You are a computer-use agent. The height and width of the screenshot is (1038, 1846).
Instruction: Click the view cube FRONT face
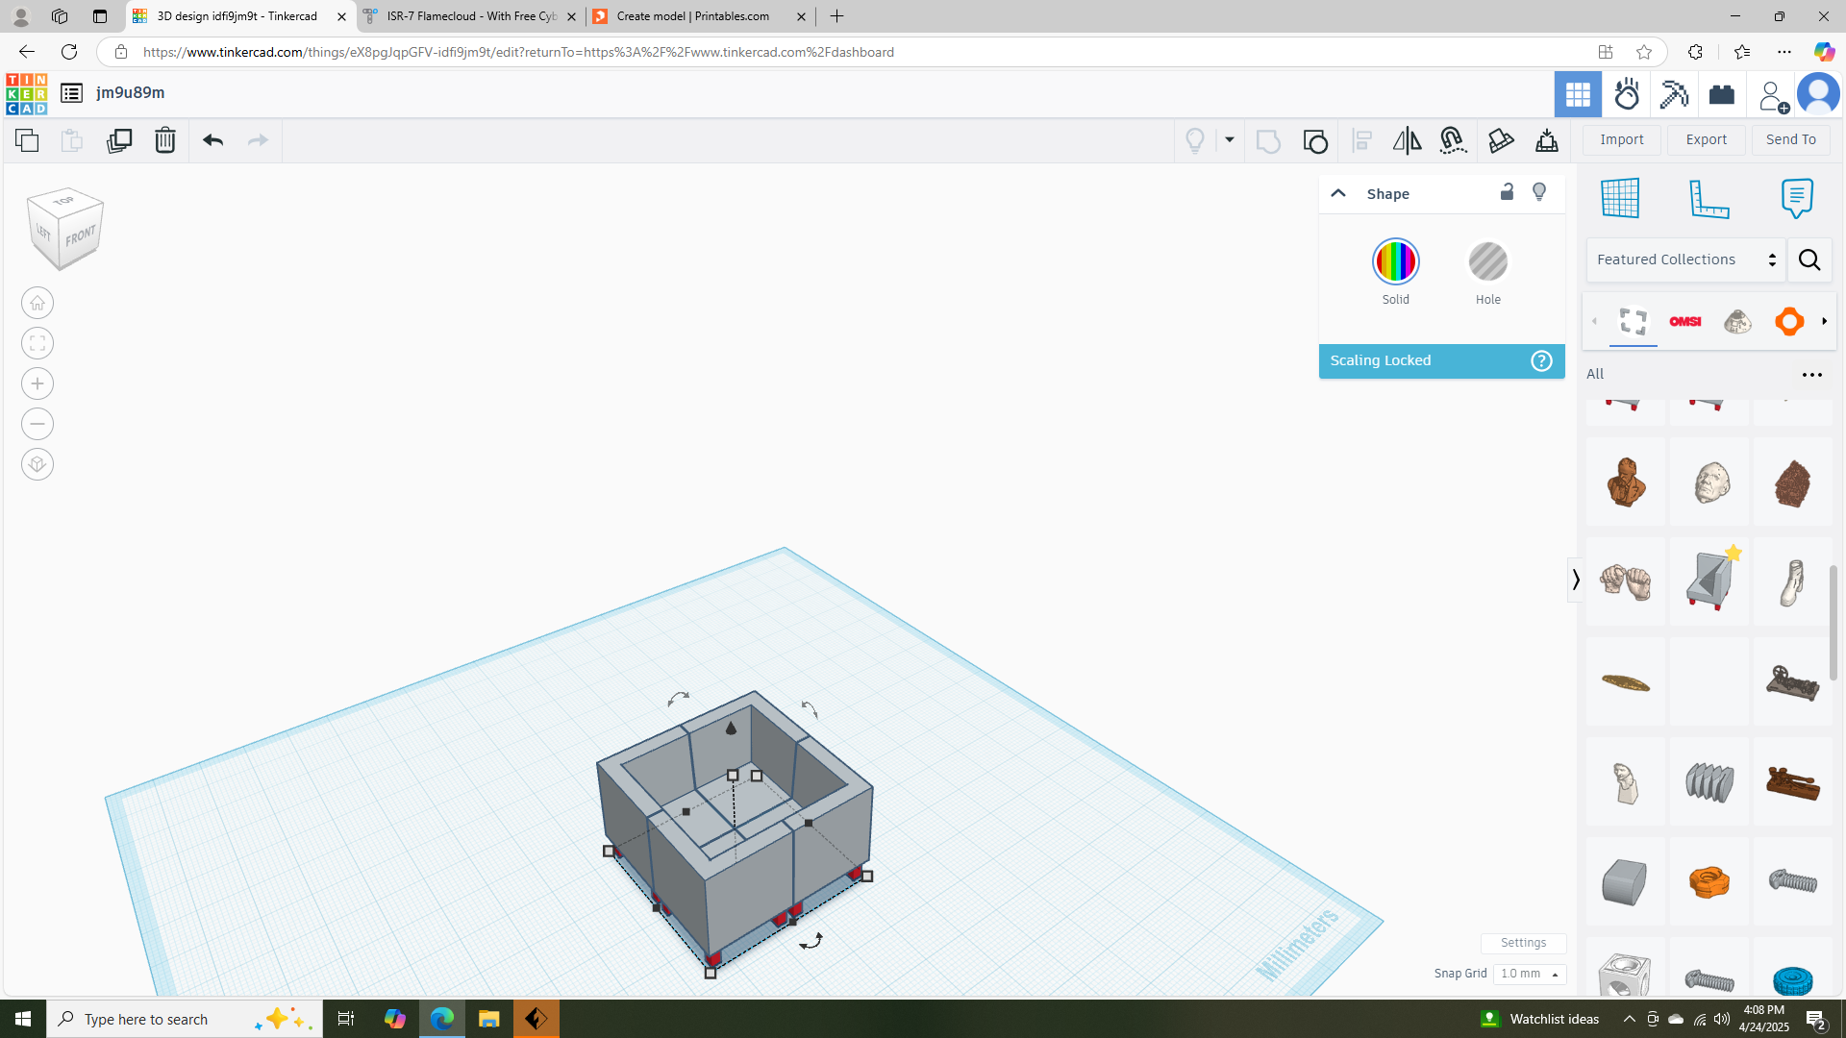coord(81,235)
